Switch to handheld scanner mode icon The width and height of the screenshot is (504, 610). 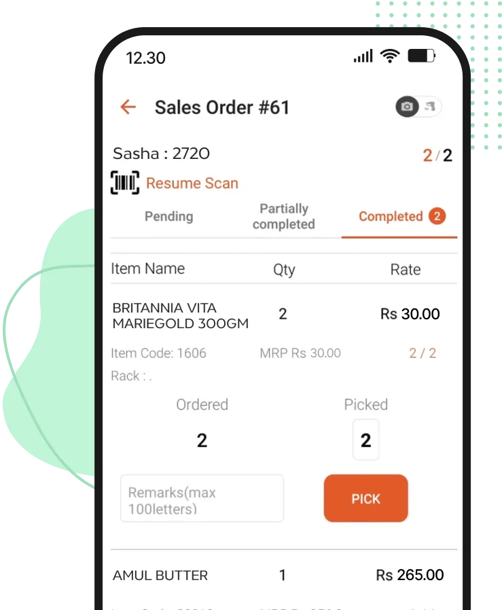[430, 107]
